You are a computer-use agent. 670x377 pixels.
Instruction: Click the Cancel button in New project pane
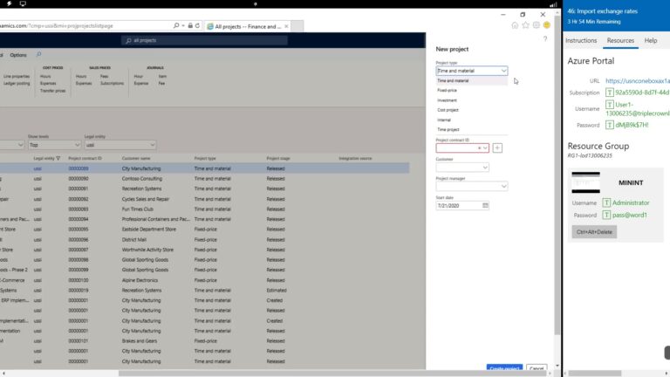[537, 367]
